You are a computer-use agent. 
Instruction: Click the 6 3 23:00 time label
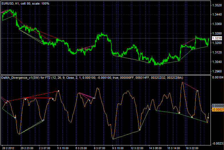click(x=81, y=148)
